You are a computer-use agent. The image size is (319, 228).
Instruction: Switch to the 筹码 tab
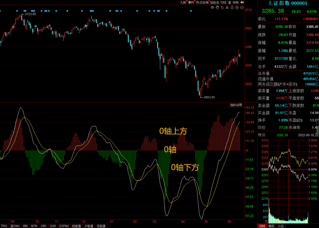[x=271, y=226]
